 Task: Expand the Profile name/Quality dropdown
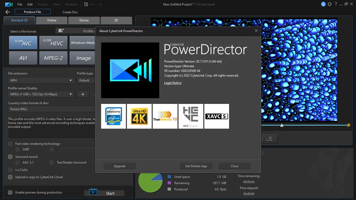click(41, 94)
